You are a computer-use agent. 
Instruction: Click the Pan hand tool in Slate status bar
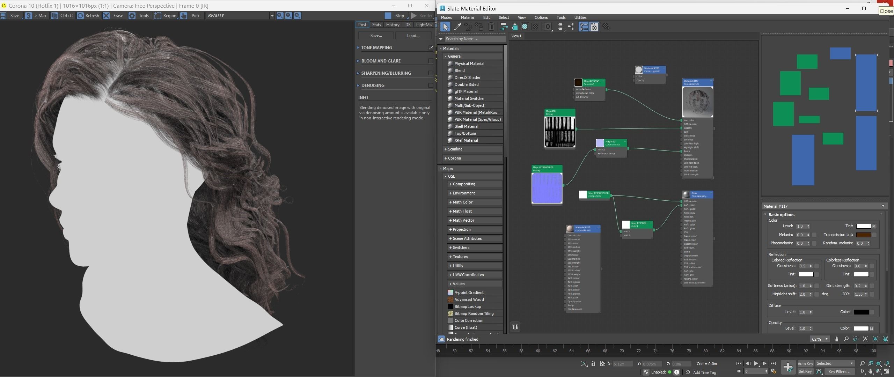(x=836, y=339)
